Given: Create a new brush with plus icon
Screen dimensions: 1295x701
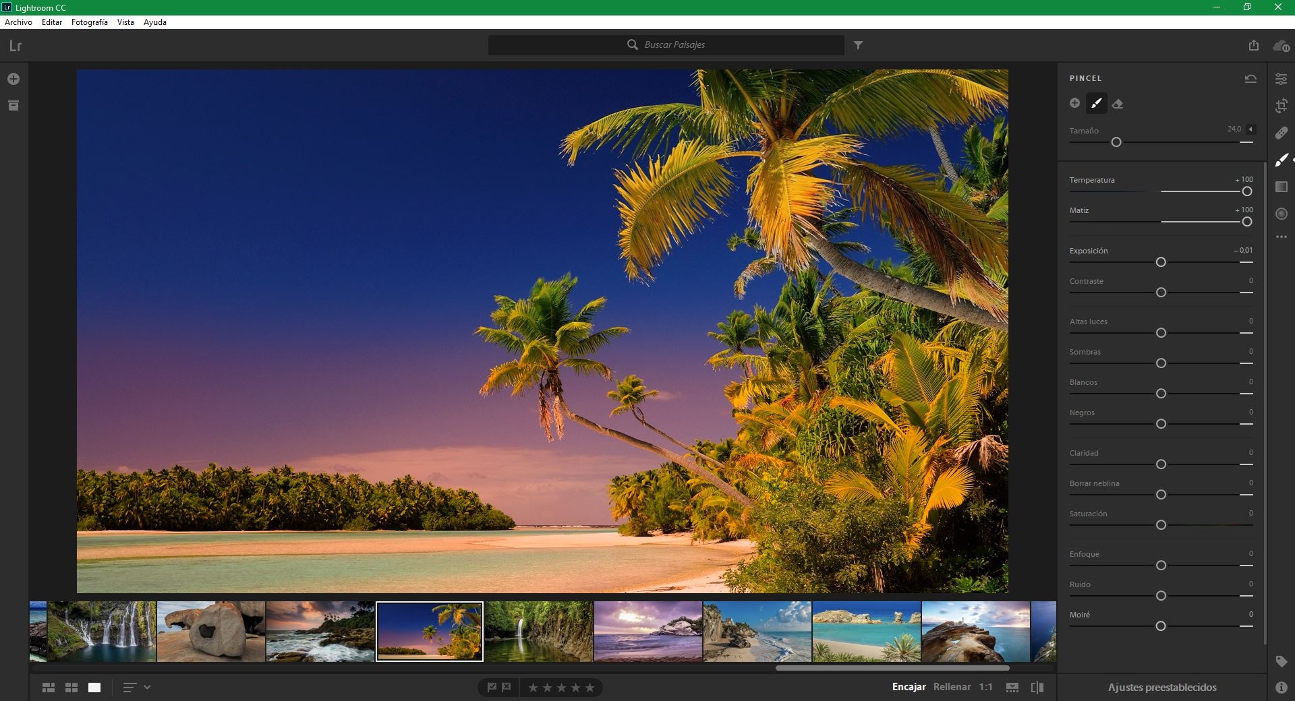Looking at the screenshot, I should click(1075, 103).
